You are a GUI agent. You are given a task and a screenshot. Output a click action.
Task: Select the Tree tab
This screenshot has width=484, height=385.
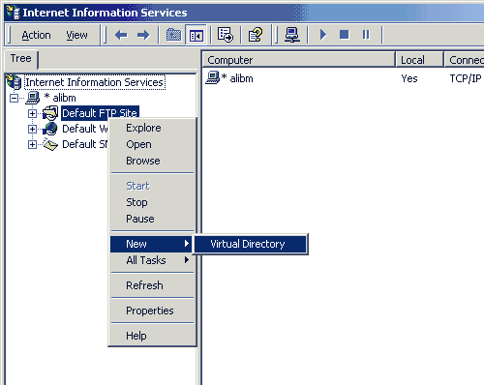tap(21, 59)
